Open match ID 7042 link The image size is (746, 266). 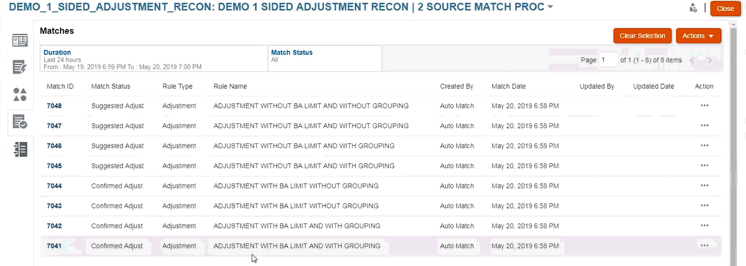[54, 226]
